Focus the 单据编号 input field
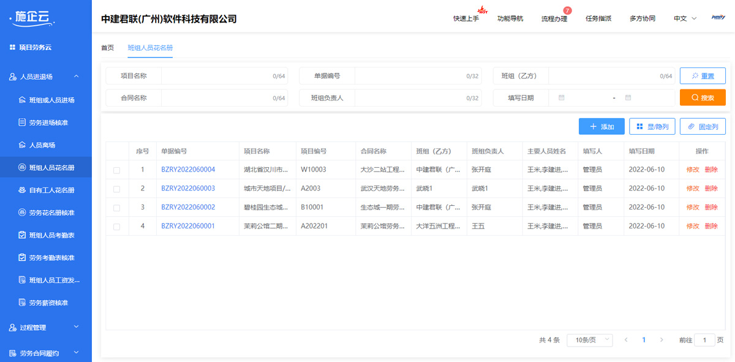This screenshot has height=362, width=735. 418,76
